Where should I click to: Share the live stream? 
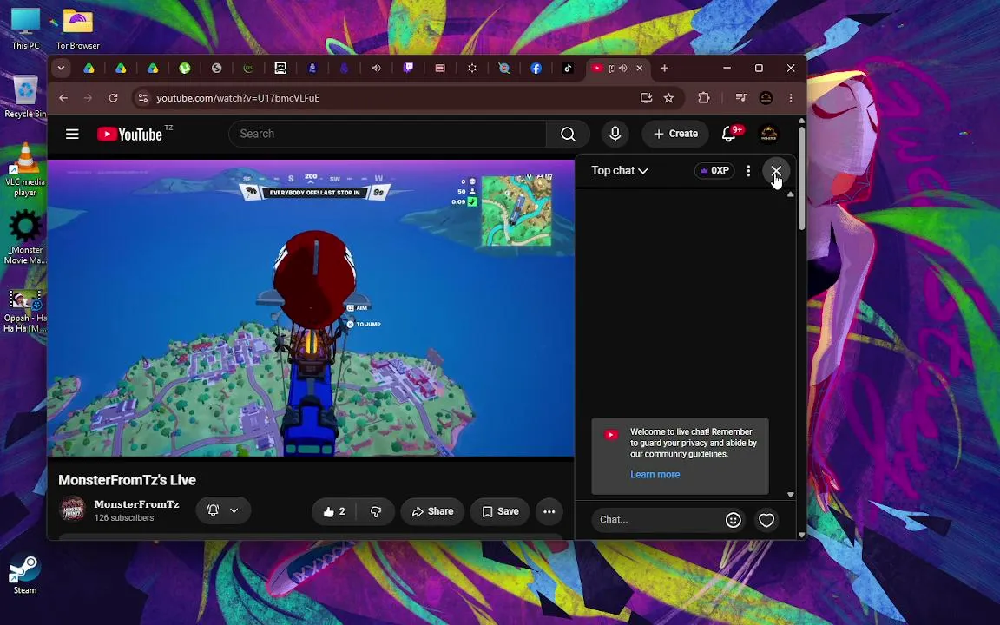(432, 511)
